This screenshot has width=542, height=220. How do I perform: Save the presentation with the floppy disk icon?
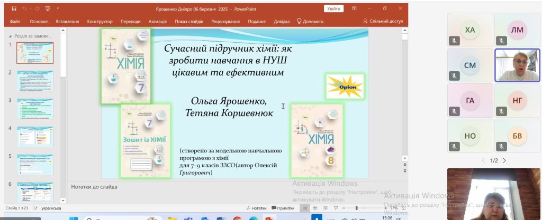pyautogui.click(x=14, y=8)
